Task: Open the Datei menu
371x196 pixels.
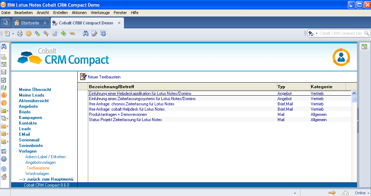Action: coord(6,13)
